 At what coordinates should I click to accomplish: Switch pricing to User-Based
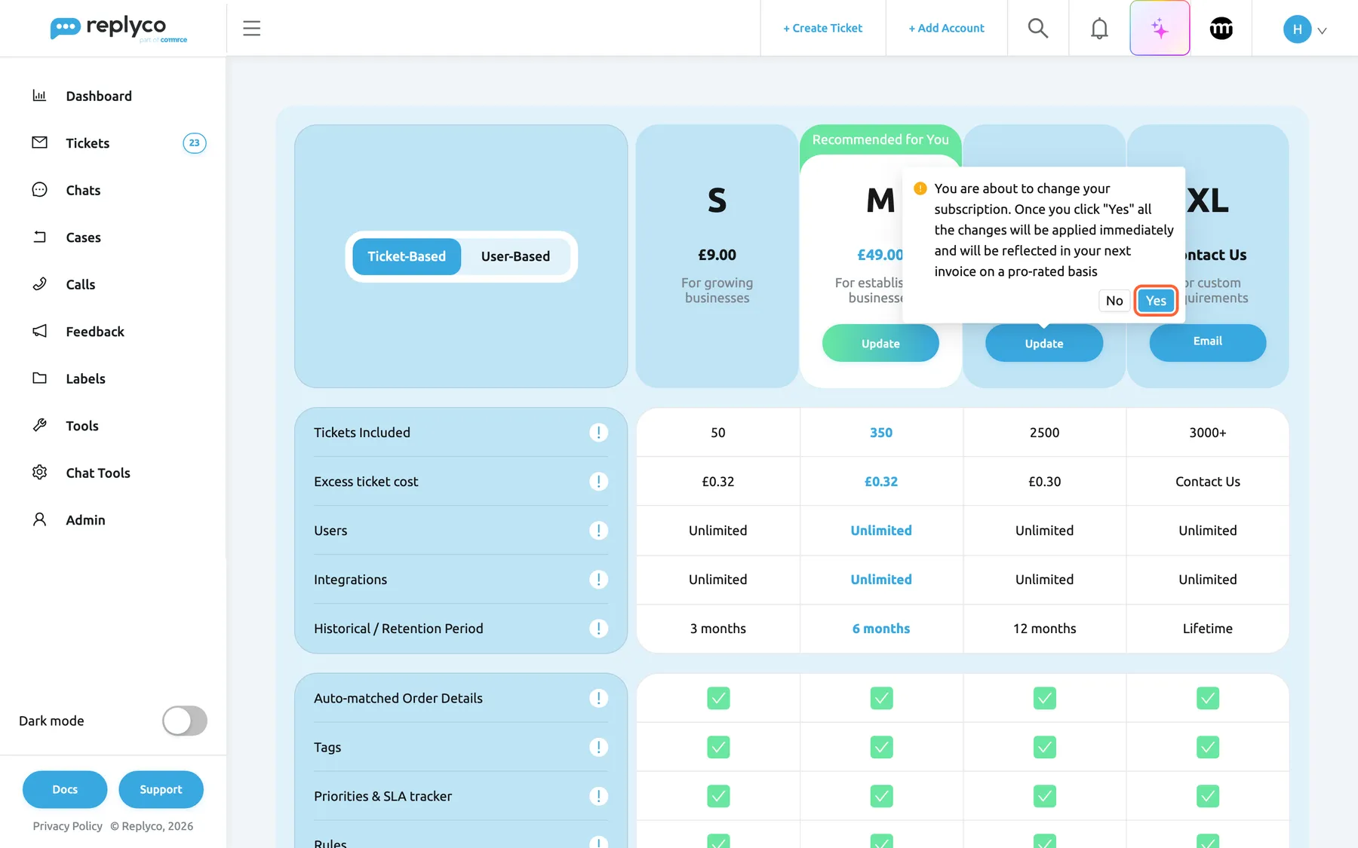[515, 256]
